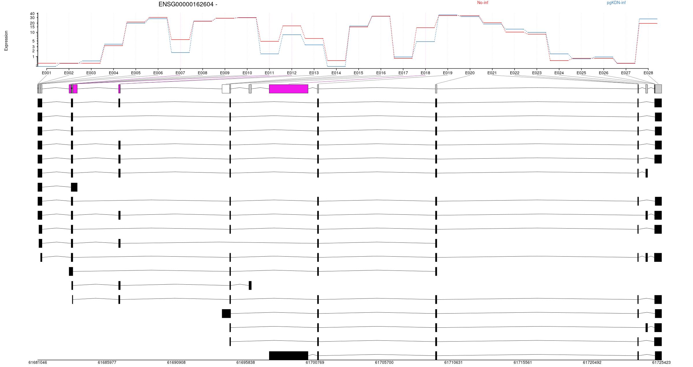
Task: Click exon bin label E007
Action: coord(180,73)
